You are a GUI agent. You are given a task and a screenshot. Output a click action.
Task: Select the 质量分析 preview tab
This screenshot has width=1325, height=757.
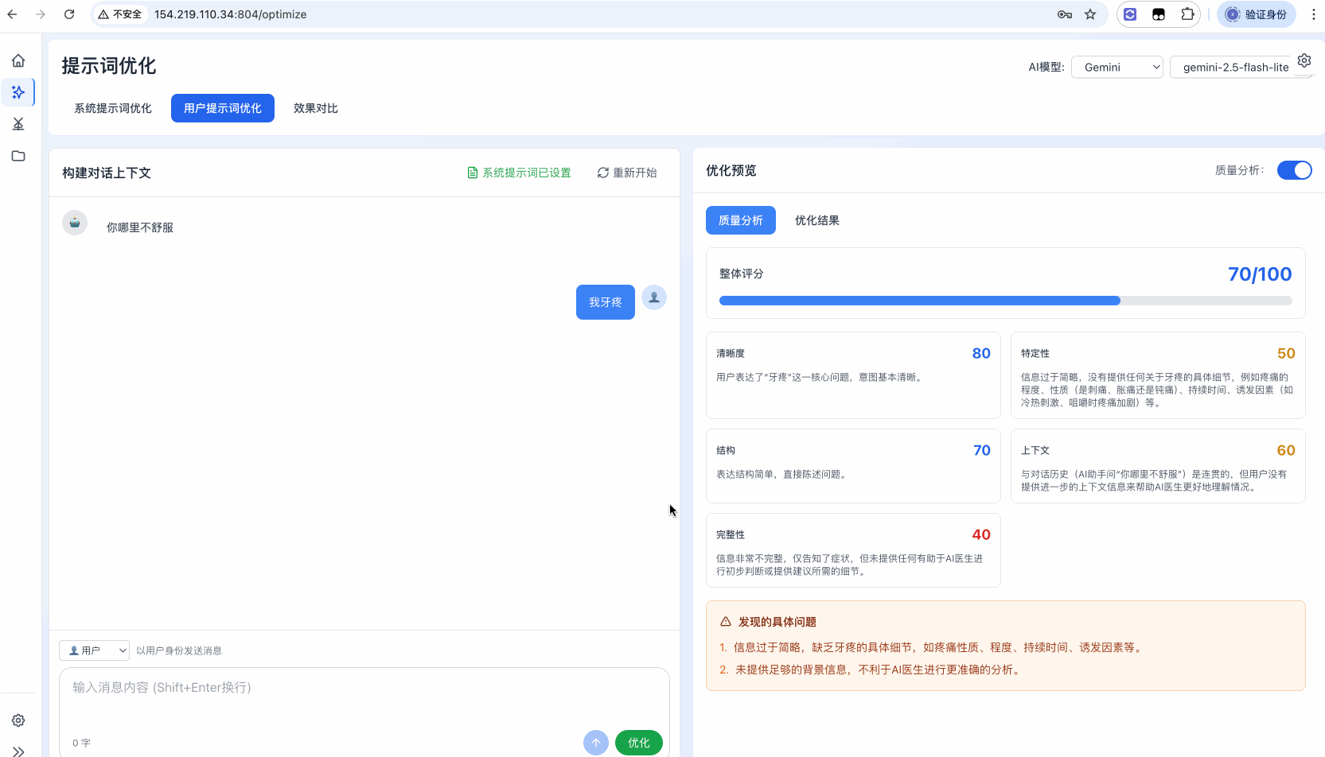(x=741, y=220)
